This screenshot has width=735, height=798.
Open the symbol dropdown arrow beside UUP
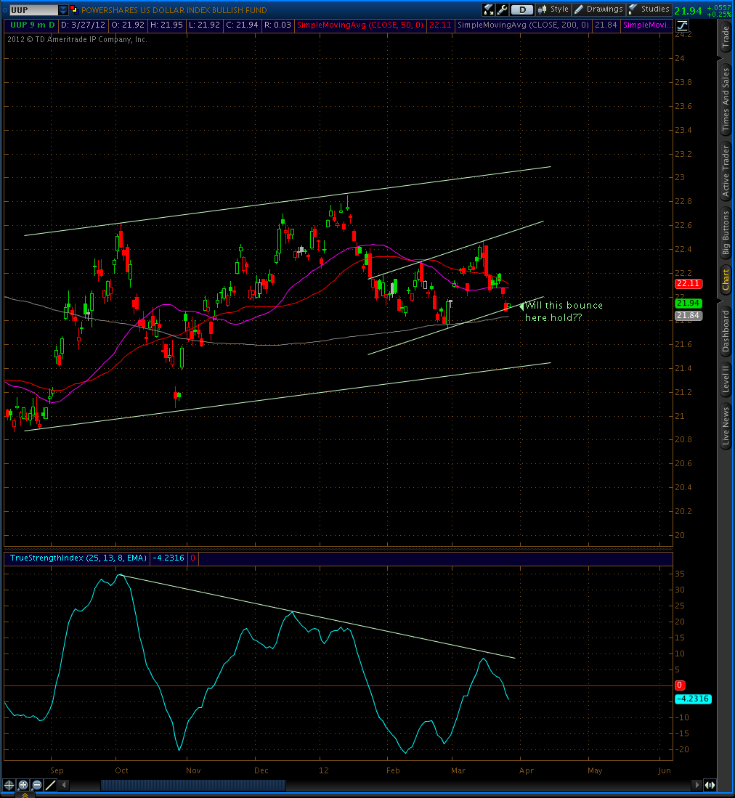62,9
